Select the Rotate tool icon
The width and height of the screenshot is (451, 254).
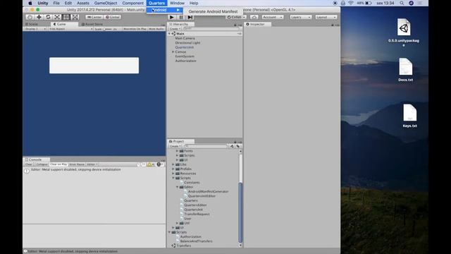pyautogui.click(x=48, y=17)
